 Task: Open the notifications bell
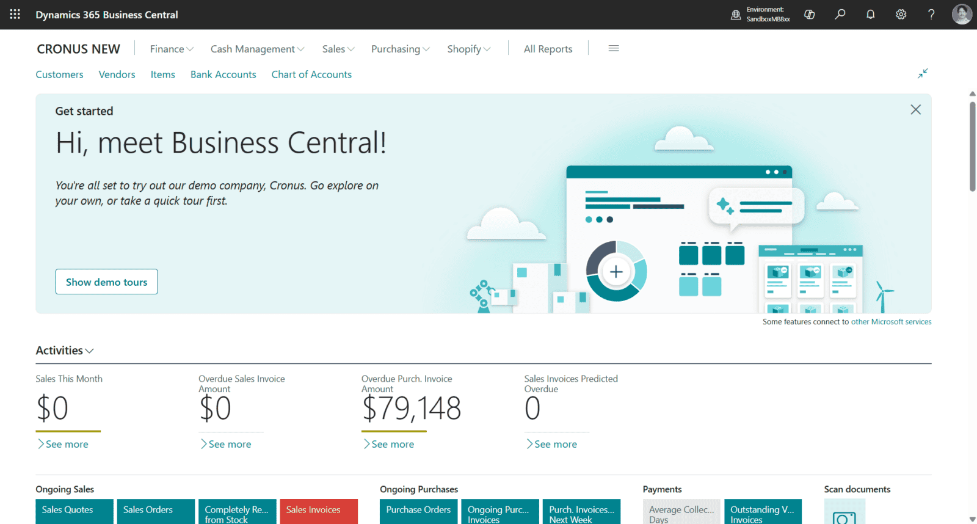coord(871,15)
